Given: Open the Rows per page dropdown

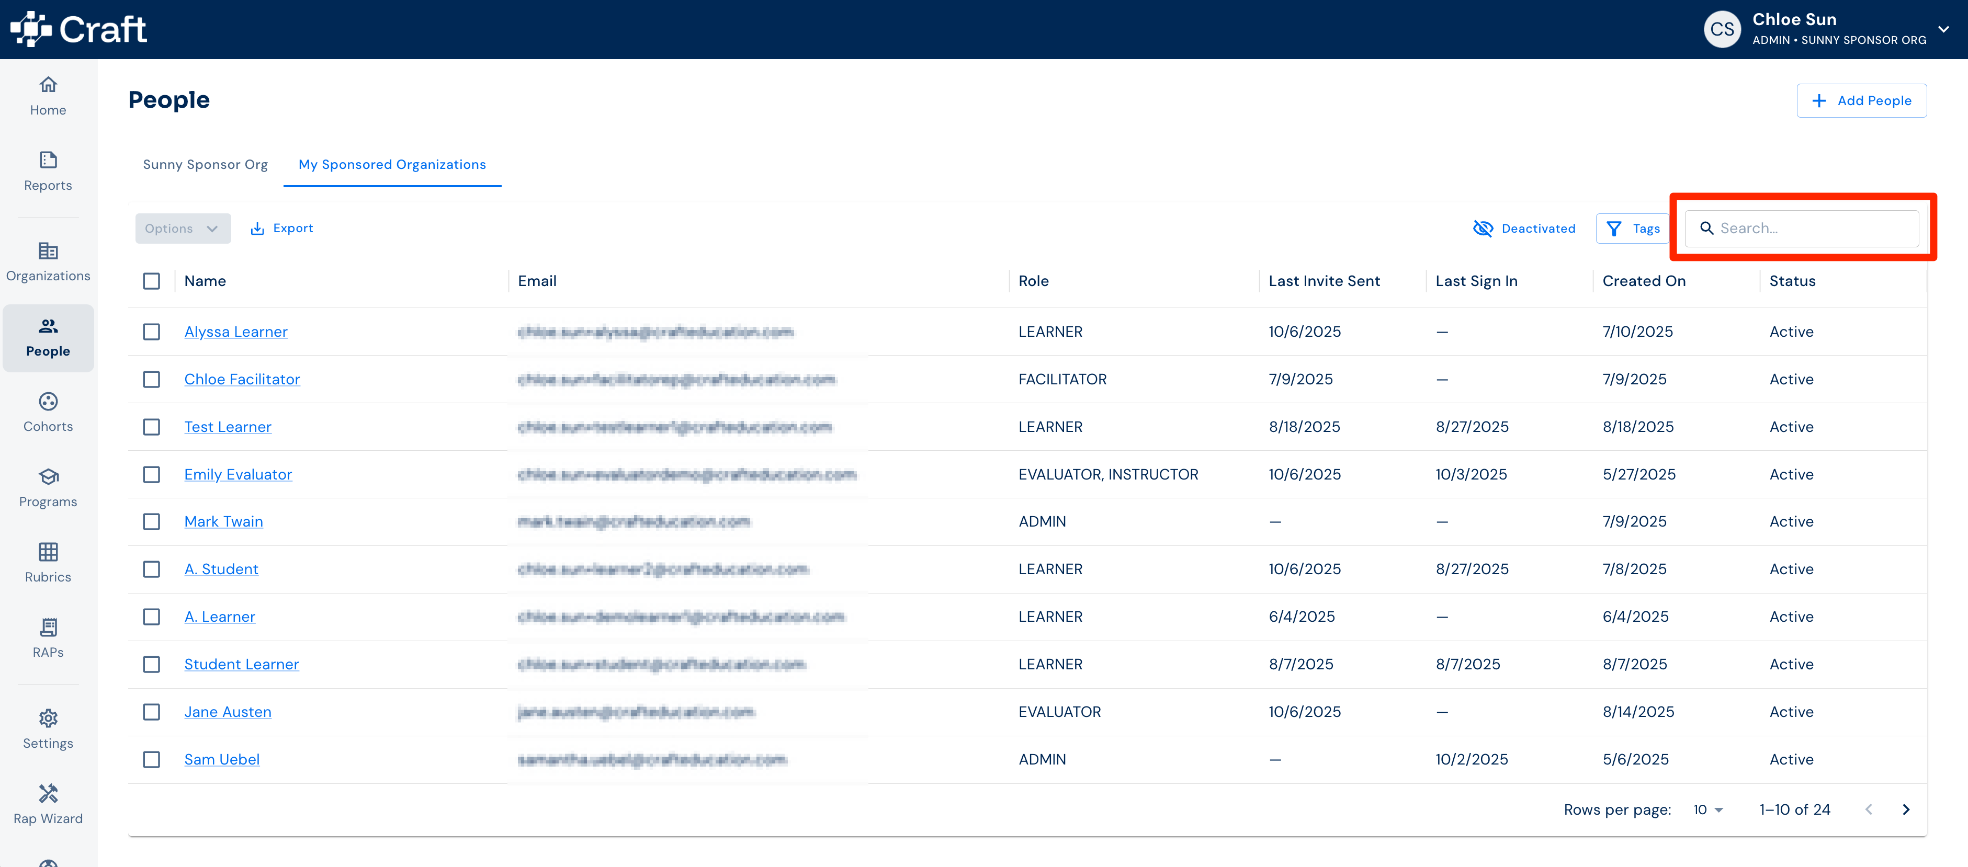Looking at the screenshot, I should (x=1707, y=809).
